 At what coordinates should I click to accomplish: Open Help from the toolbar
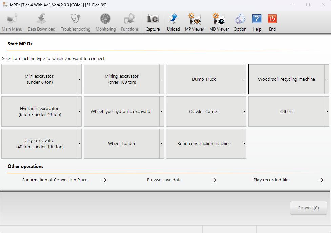[257, 19]
